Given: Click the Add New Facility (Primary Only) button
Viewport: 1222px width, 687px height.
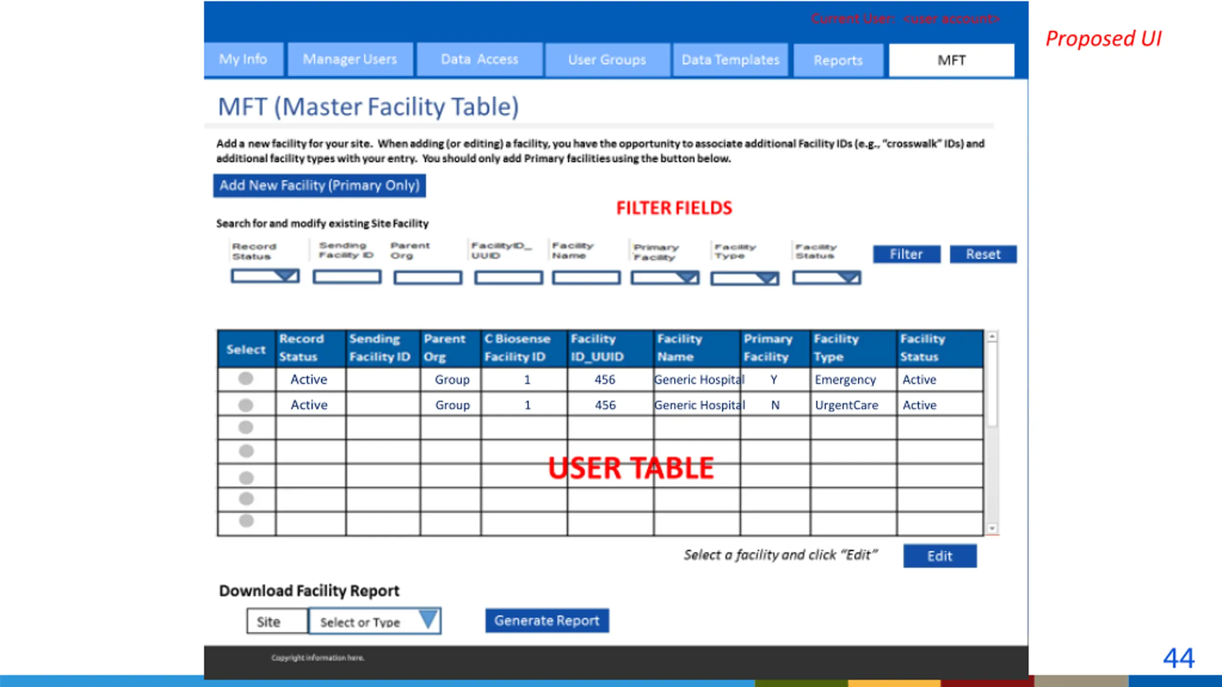Looking at the screenshot, I should (x=319, y=186).
